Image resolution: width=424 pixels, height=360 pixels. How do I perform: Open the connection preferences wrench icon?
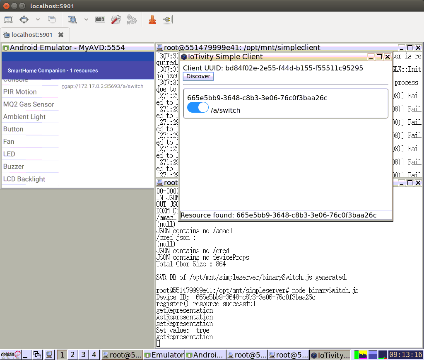click(116, 19)
